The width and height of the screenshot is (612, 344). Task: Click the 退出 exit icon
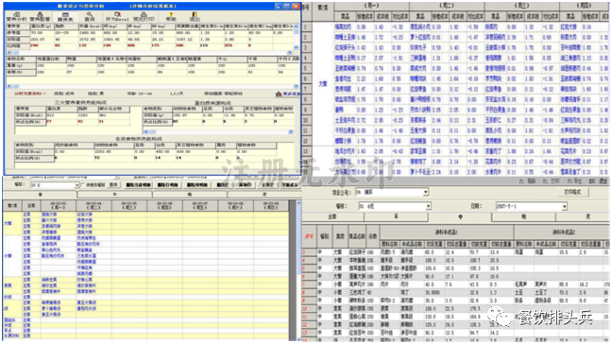(195, 16)
